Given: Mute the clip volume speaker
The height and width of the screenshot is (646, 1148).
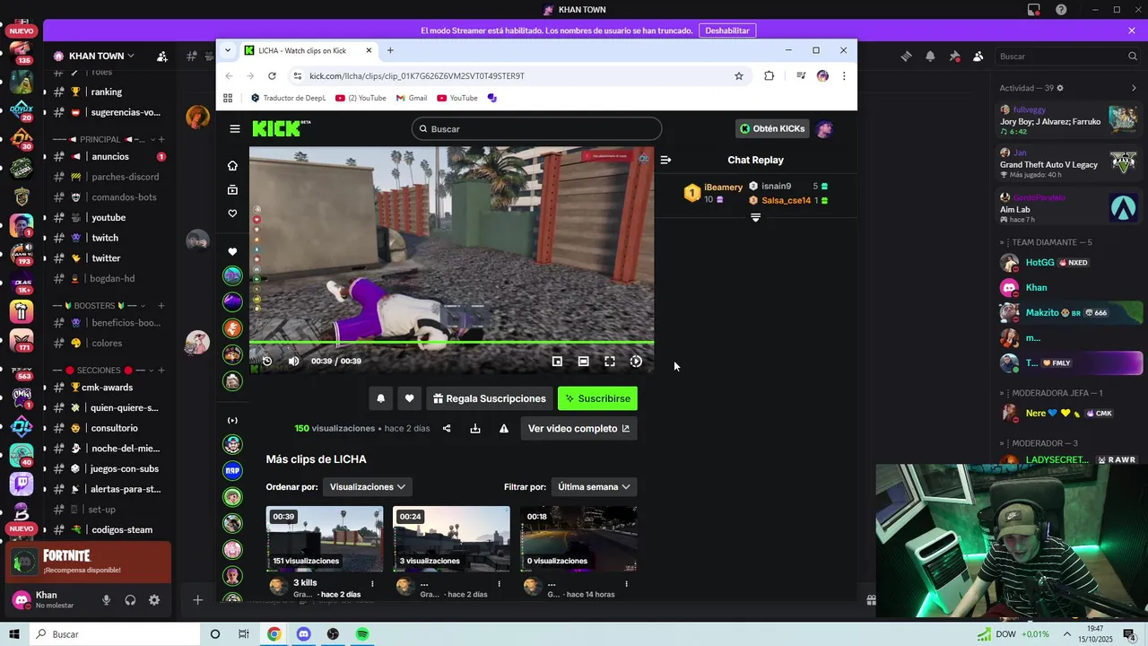Looking at the screenshot, I should point(293,361).
